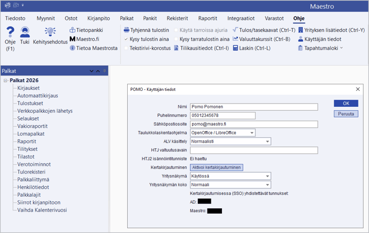Open Kehitysehdotus lightbulb icon
369x233 pixels.
[50, 34]
